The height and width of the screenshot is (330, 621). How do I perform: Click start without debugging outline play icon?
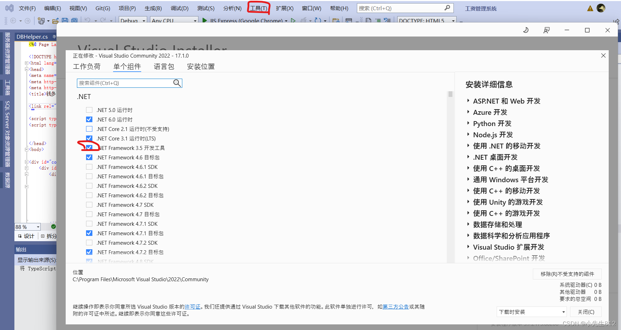coord(293,21)
